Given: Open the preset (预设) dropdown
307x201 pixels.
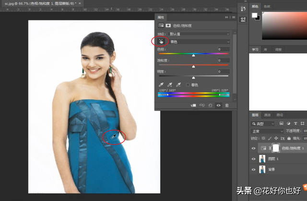Looking at the screenshot, I should coord(199,34).
